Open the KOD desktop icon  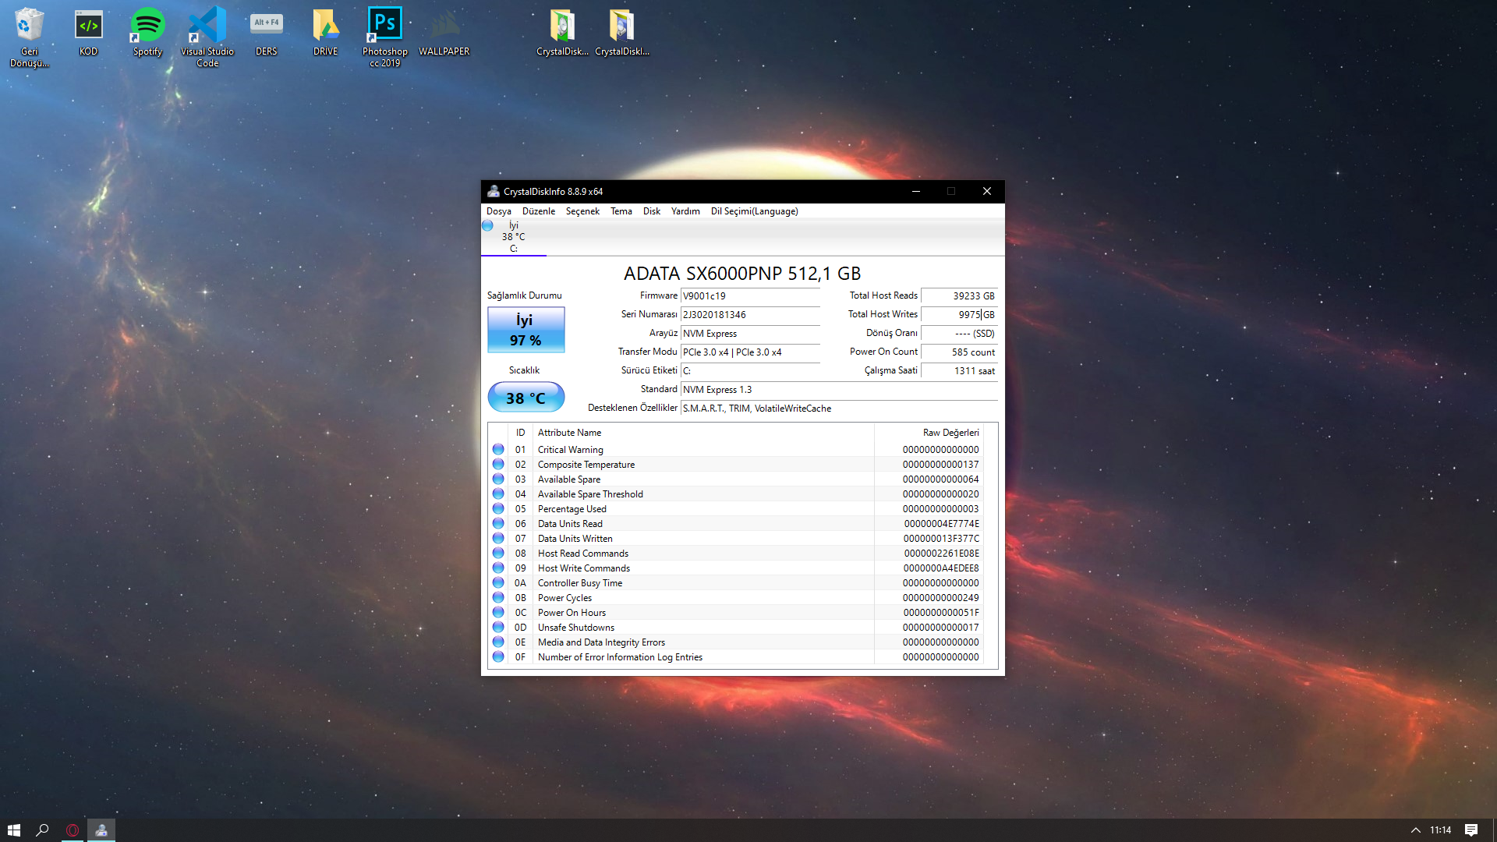88,31
